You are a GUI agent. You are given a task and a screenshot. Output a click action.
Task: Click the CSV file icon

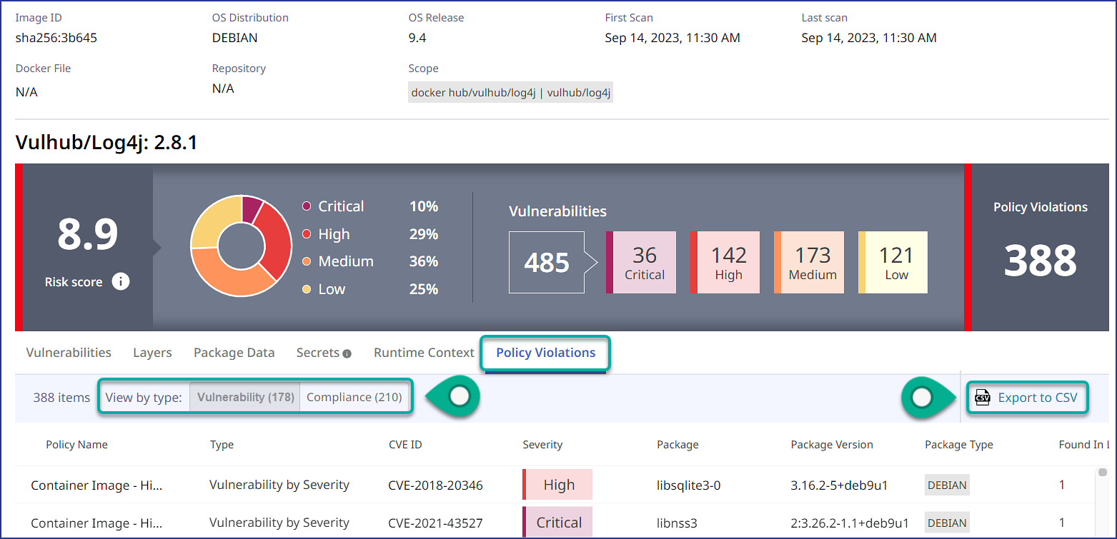click(983, 398)
